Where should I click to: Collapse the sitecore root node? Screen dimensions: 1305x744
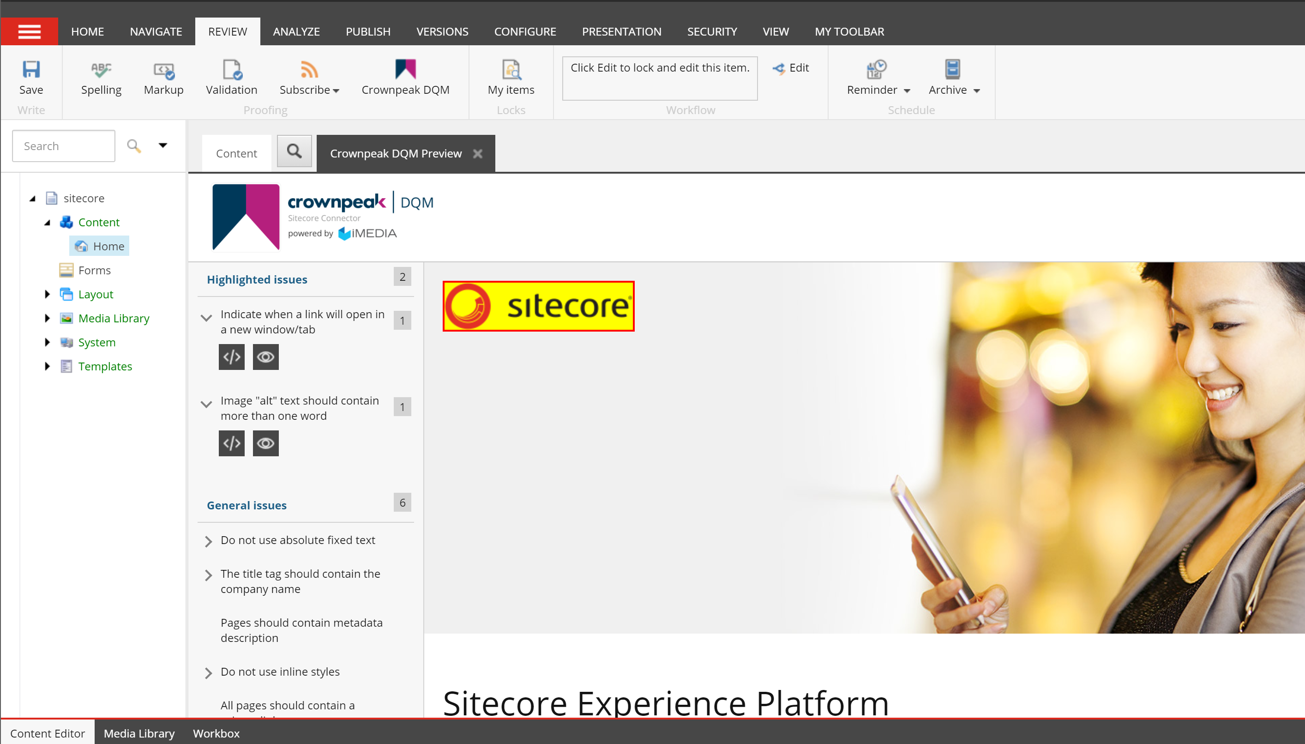[33, 198]
